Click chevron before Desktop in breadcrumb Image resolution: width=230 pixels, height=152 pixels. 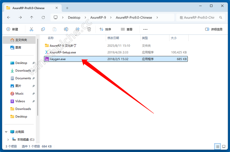coord(63,18)
